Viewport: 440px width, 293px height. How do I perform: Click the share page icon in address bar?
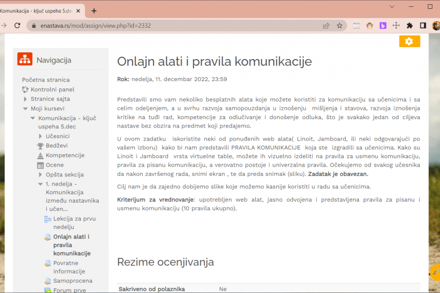[326, 26]
